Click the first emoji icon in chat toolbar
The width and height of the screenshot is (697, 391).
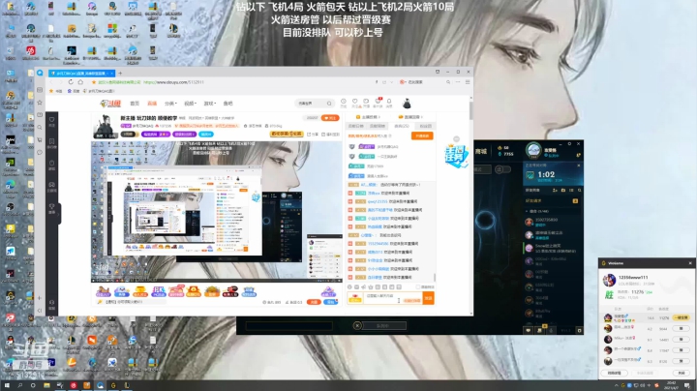pos(349,287)
